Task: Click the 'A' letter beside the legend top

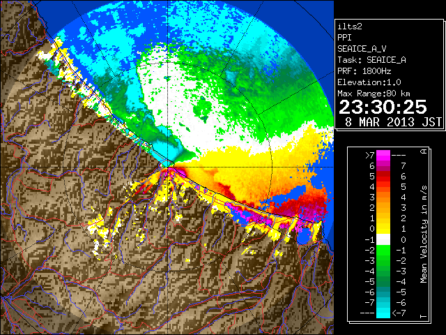Action: (424, 151)
